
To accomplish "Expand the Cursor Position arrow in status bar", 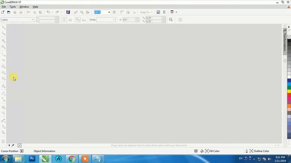I will click(22, 151).
